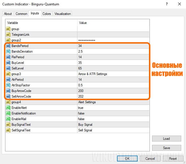186x164 pixels.
Task: Open the Common tab
Action: (x=21, y=14)
